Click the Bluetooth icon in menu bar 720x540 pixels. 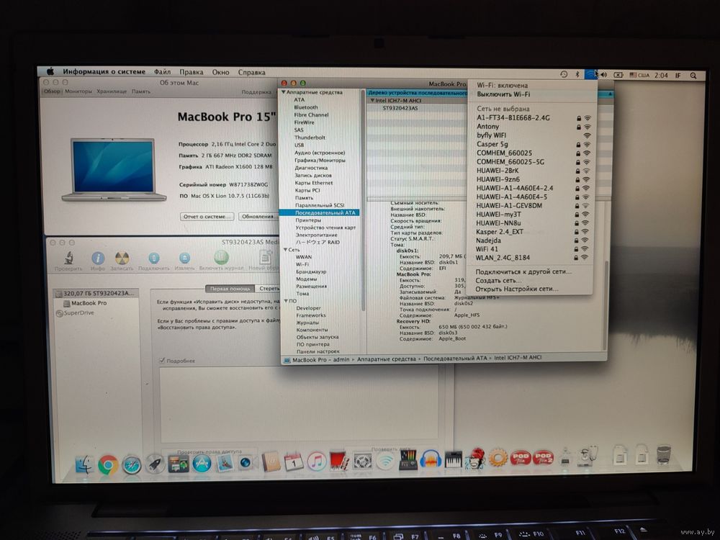coord(577,75)
